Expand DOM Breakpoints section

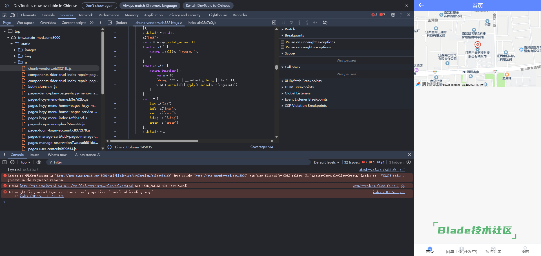[x=282, y=87]
